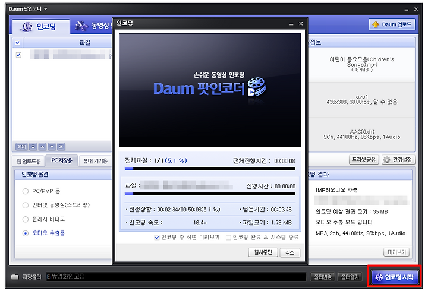Move file to top with double-up arrow icon
Viewport: 428px width, 291px height.
[x=33, y=147]
